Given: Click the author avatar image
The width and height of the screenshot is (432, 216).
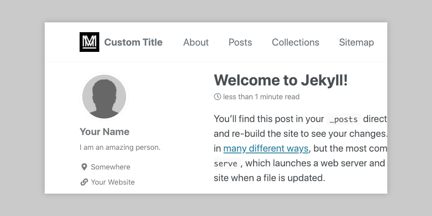Looking at the screenshot, I should [x=104, y=97].
